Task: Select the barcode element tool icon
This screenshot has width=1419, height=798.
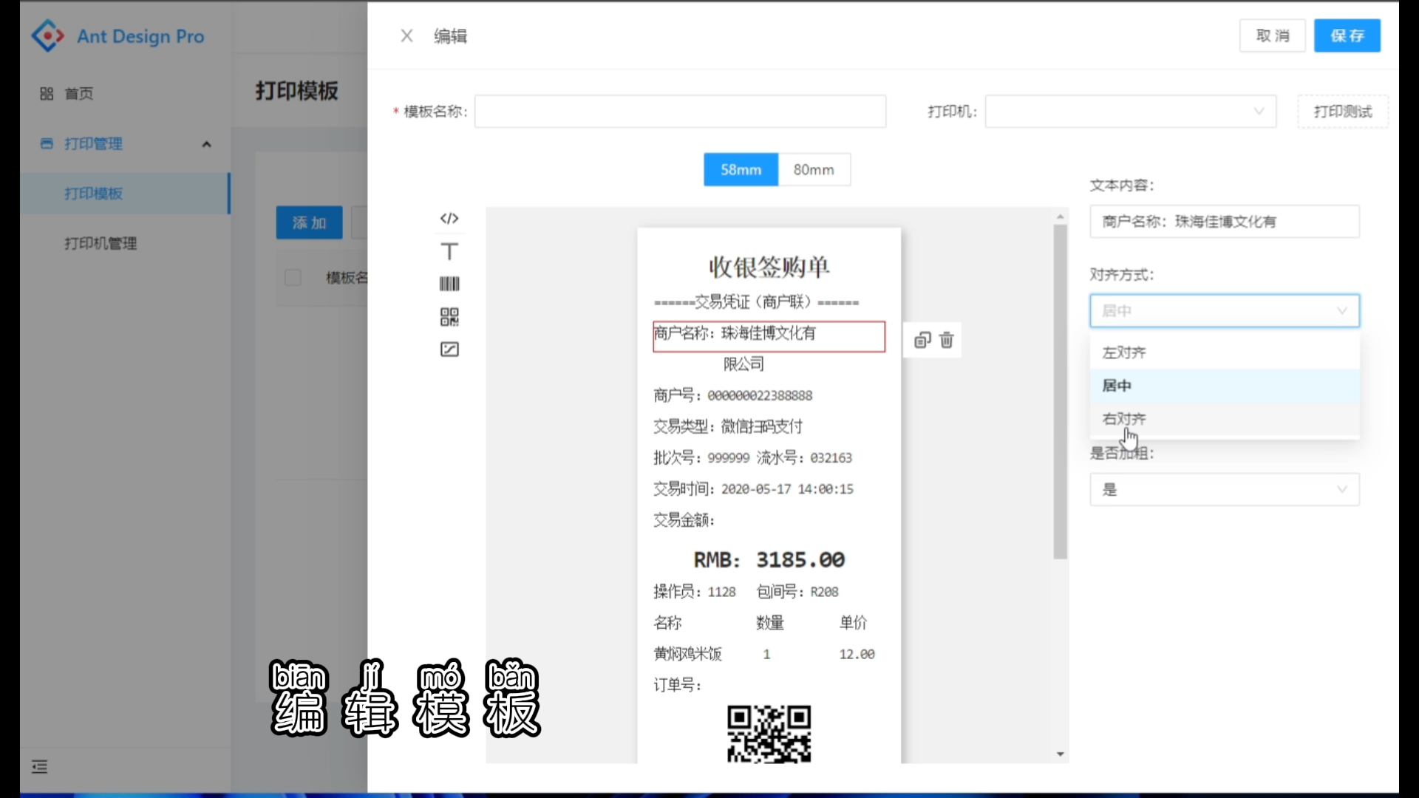Action: 449,284
